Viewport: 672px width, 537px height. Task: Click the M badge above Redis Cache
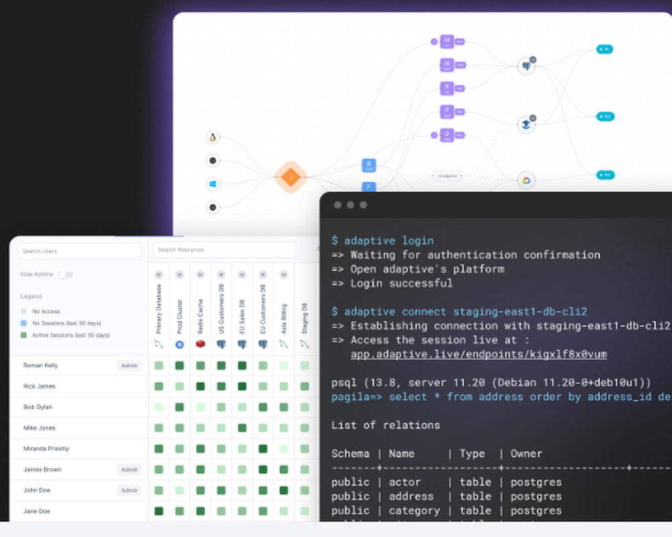click(x=200, y=274)
